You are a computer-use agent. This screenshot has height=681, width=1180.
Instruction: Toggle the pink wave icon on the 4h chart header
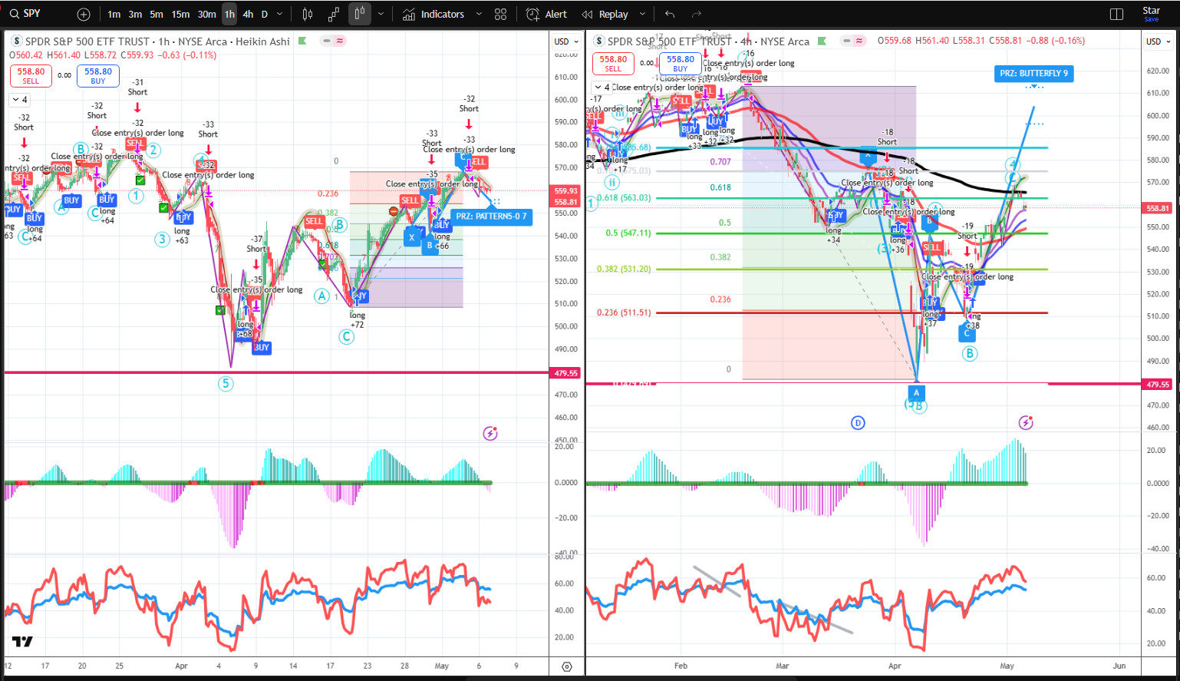[x=859, y=41]
